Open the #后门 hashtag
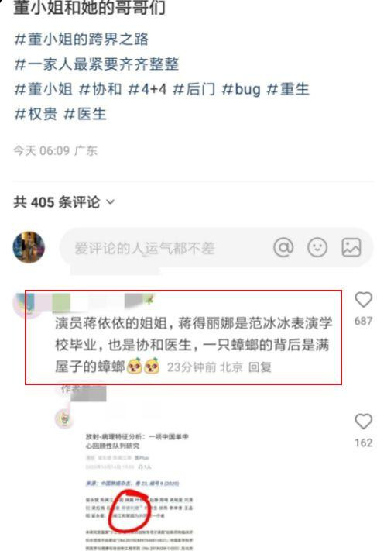Image resolution: width=377 pixels, height=551 pixels. click(194, 89)
